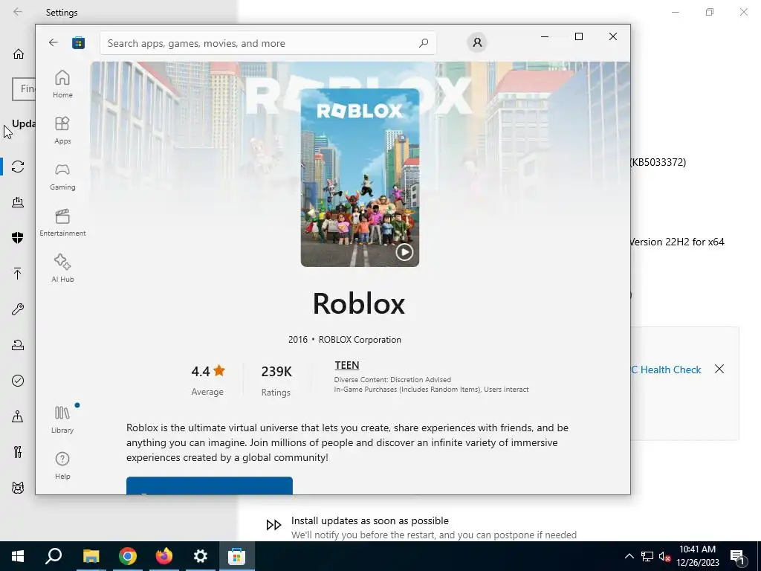Click the 4.4 average star rating

click(208, 372)
